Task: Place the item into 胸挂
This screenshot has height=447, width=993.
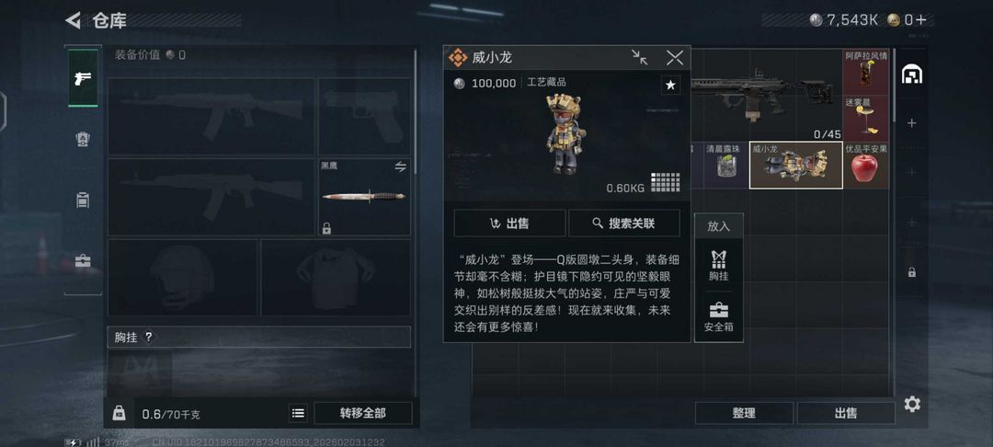Action: [x=719, y=265]
